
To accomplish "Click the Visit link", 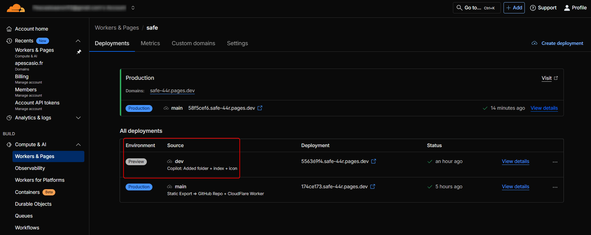I will (546, 78).
